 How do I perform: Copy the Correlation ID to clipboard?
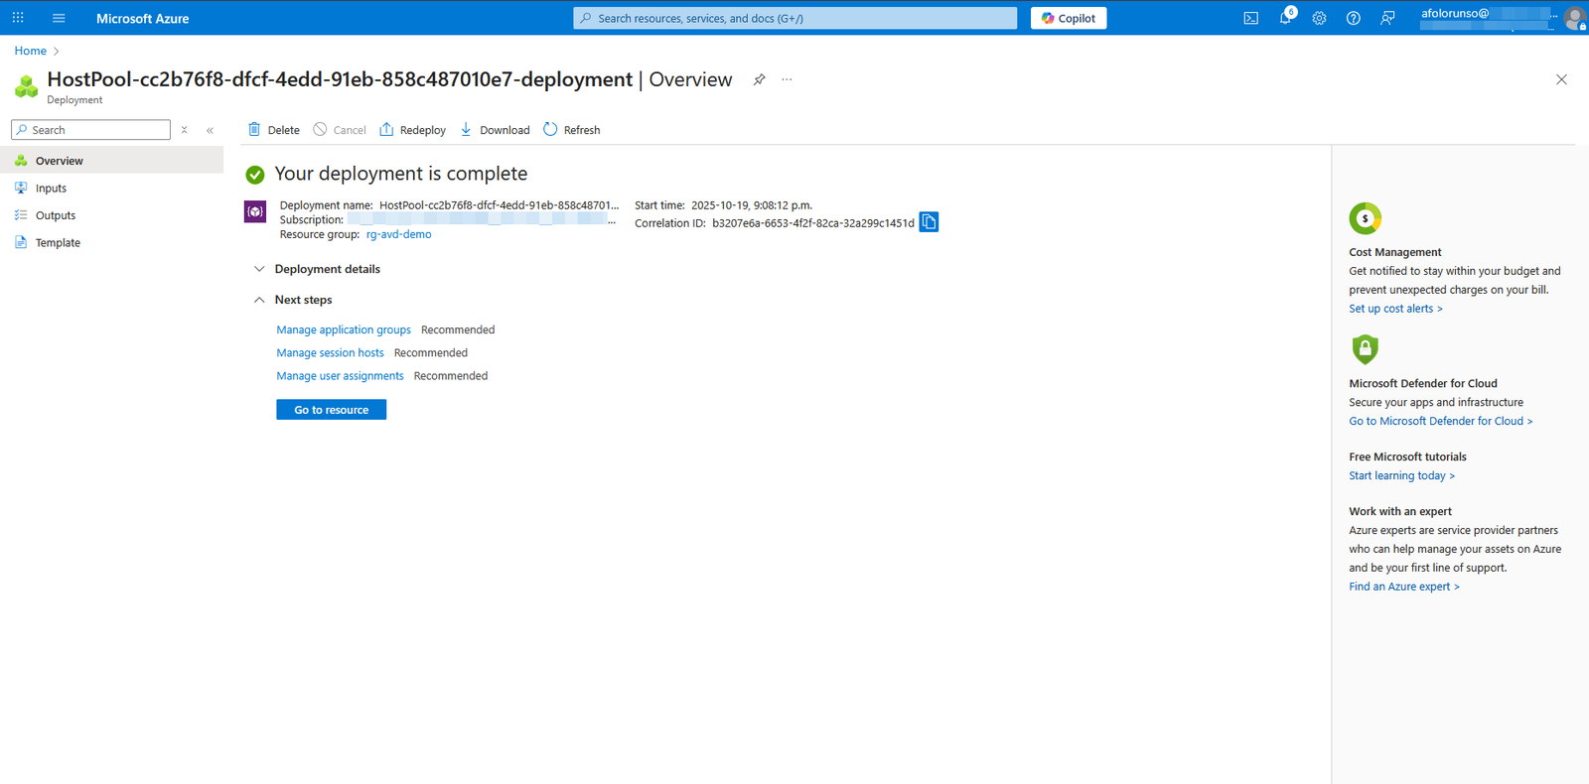[929, 222]
